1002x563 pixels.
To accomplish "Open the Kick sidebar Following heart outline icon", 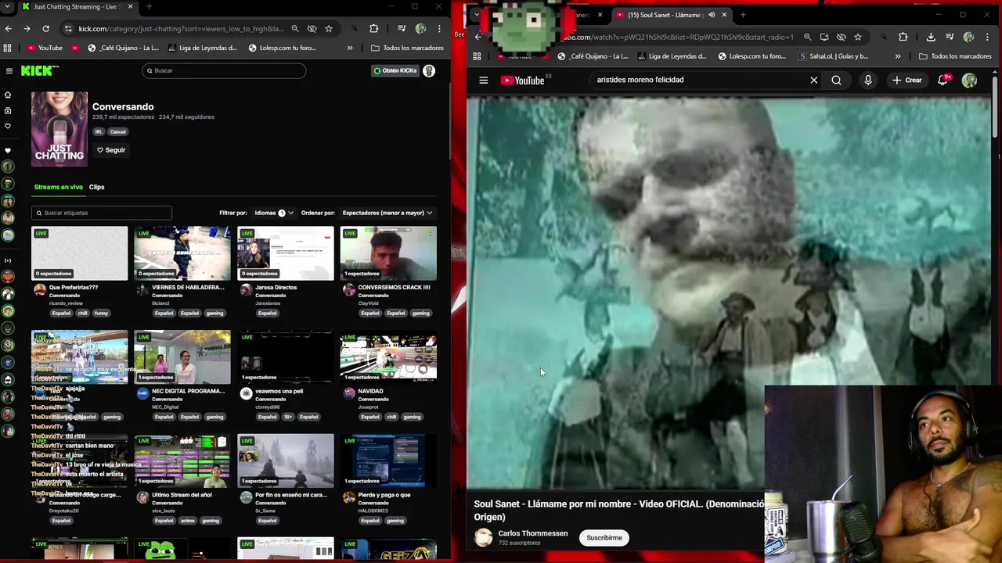I will pyautogui.click(x=8, y=126).
